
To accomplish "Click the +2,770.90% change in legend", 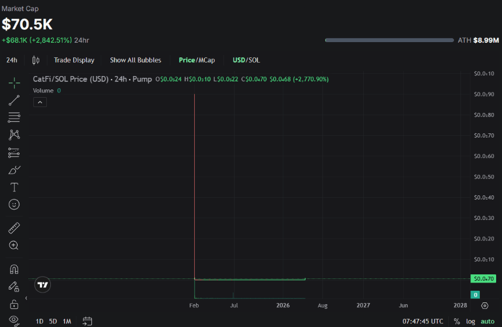I will click(311, 79).
